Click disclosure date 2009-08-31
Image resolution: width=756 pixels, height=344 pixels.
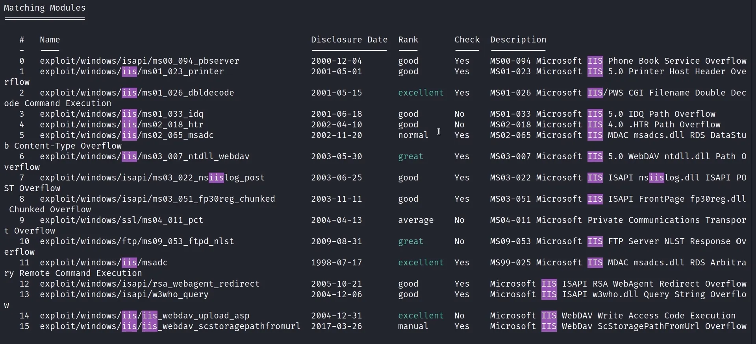[x=337, y=241]
